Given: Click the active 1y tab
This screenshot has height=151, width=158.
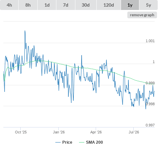Looking at the screenshot, I should coord(130,5).
